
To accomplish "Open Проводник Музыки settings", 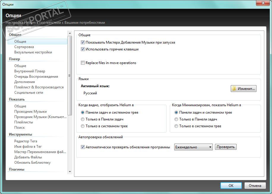I will click(x=30, y=112).
